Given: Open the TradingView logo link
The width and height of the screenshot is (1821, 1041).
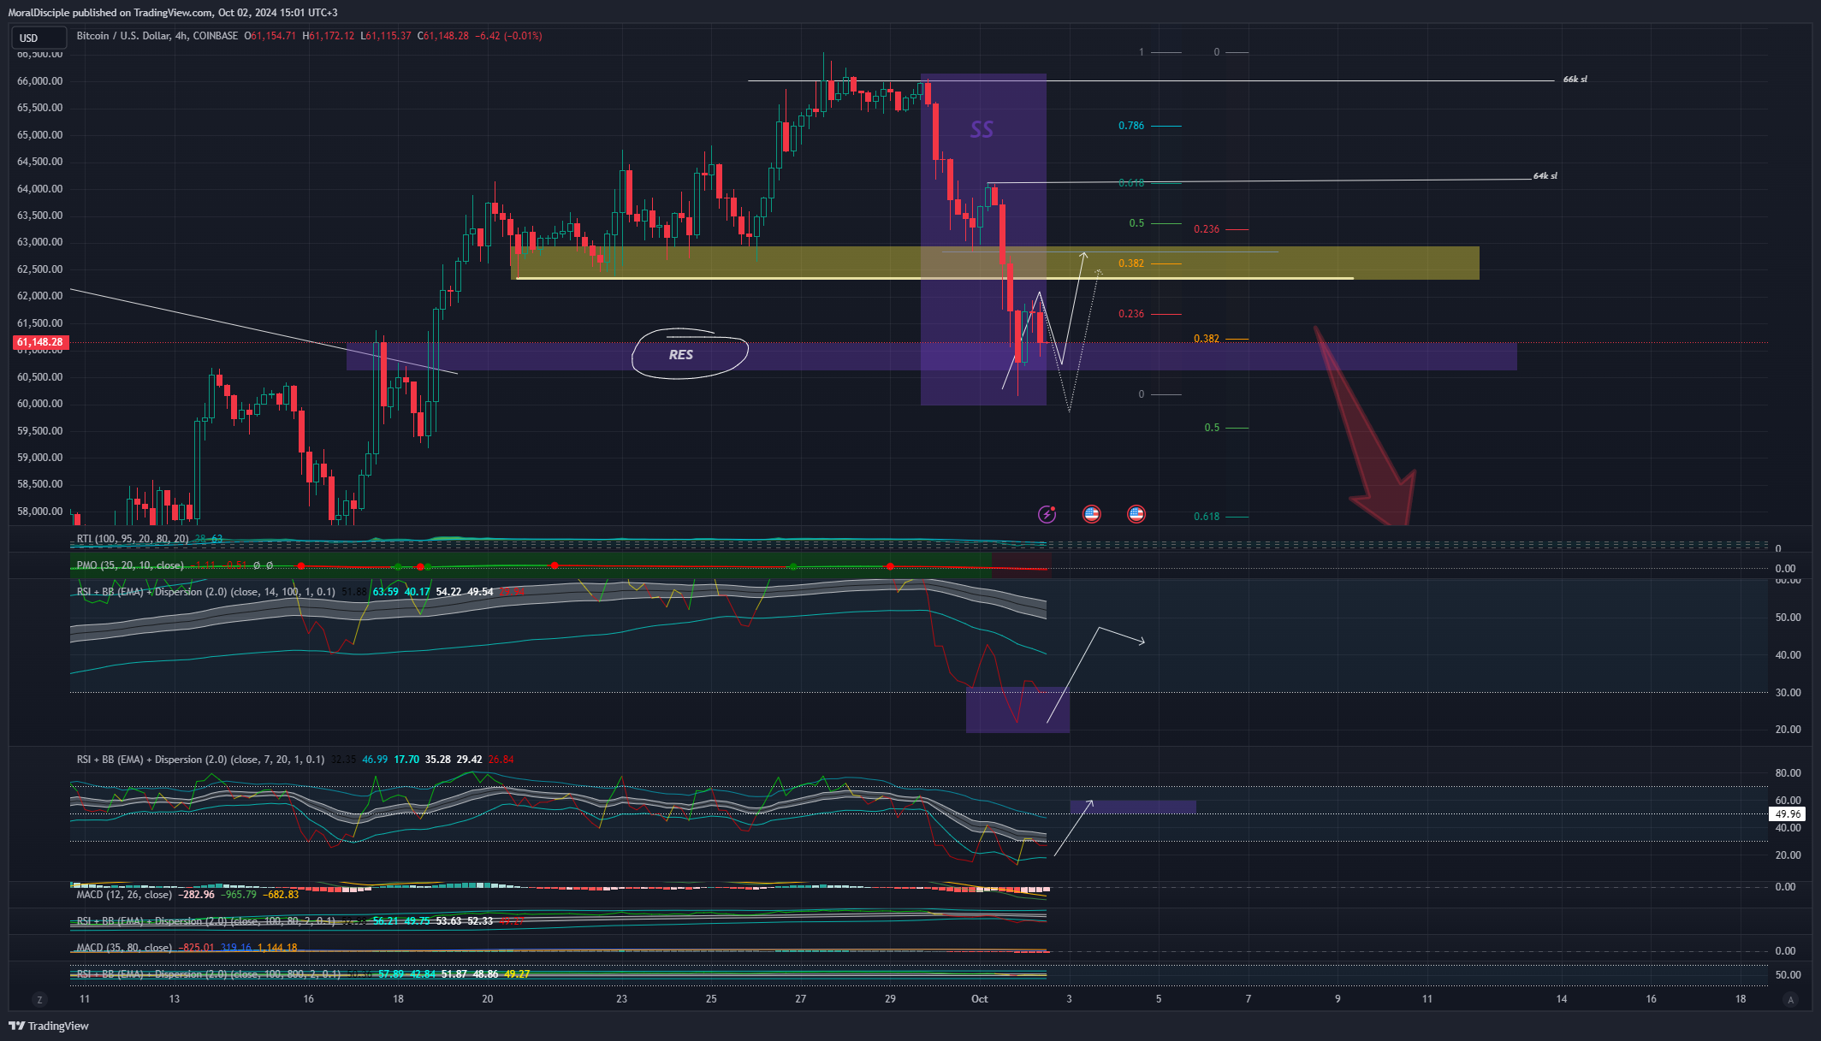Looking at the screenshot, I should [49, 1026].
